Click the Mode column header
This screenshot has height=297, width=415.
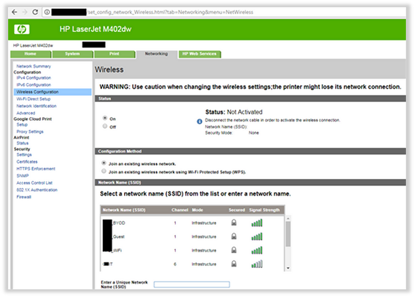pyautogui.click(x=198, y=210)
